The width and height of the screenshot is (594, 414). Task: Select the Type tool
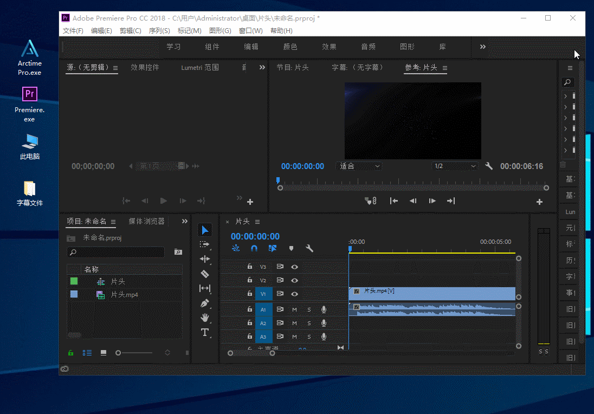click(x=205, y=332)
